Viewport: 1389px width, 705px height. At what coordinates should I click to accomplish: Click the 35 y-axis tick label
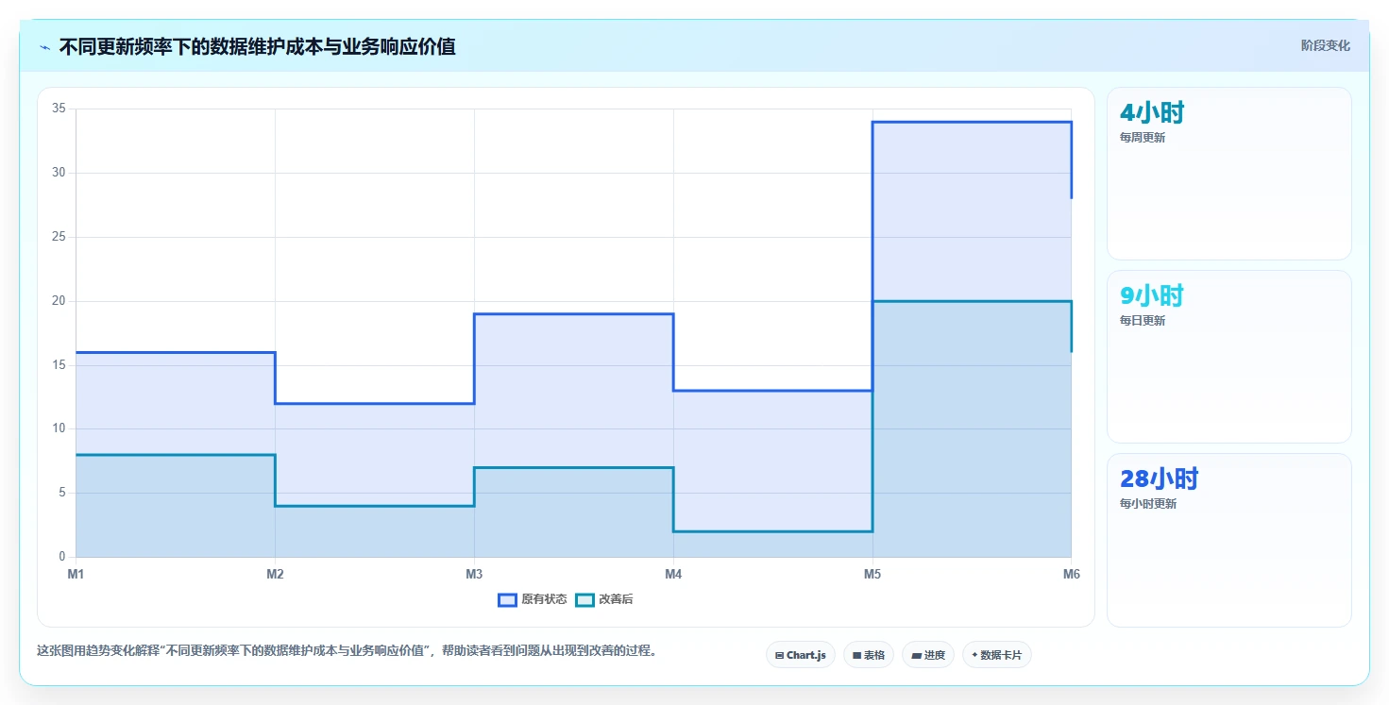point(59,109)
